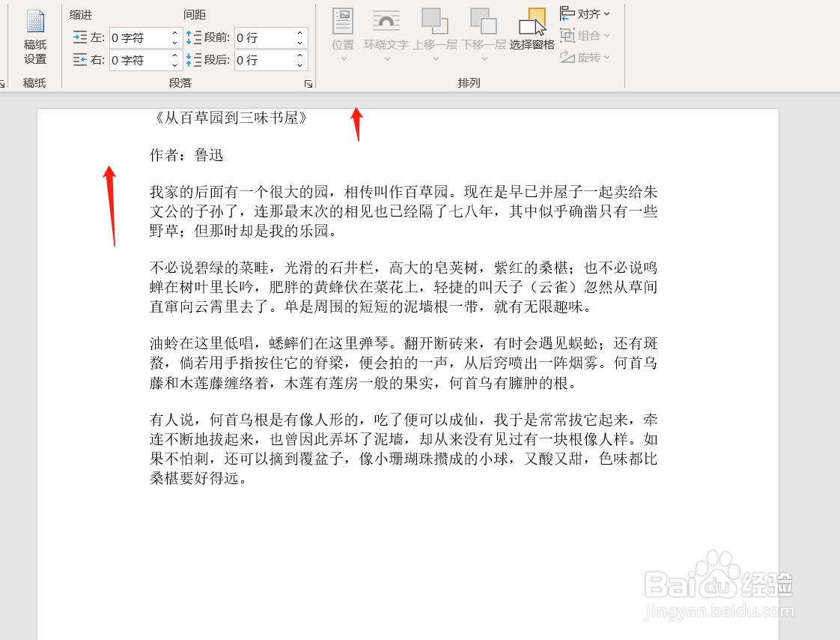
Task: Expand the 组合 dropdown chevron
Action: (606, 36)
